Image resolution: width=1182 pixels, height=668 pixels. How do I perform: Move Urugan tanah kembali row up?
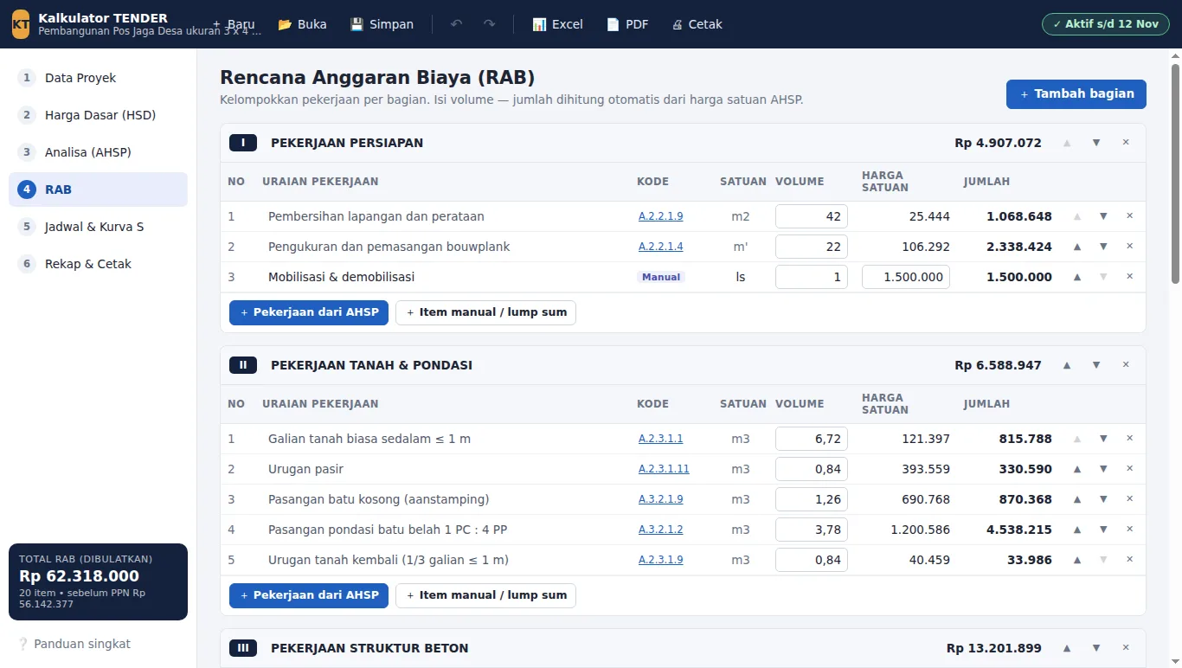pos(1077,560)
